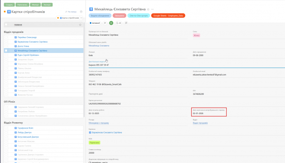The image size is (285, 163).
Task: Tick the checkbox for Лебідь Дмитро
Action: (6, 133)
